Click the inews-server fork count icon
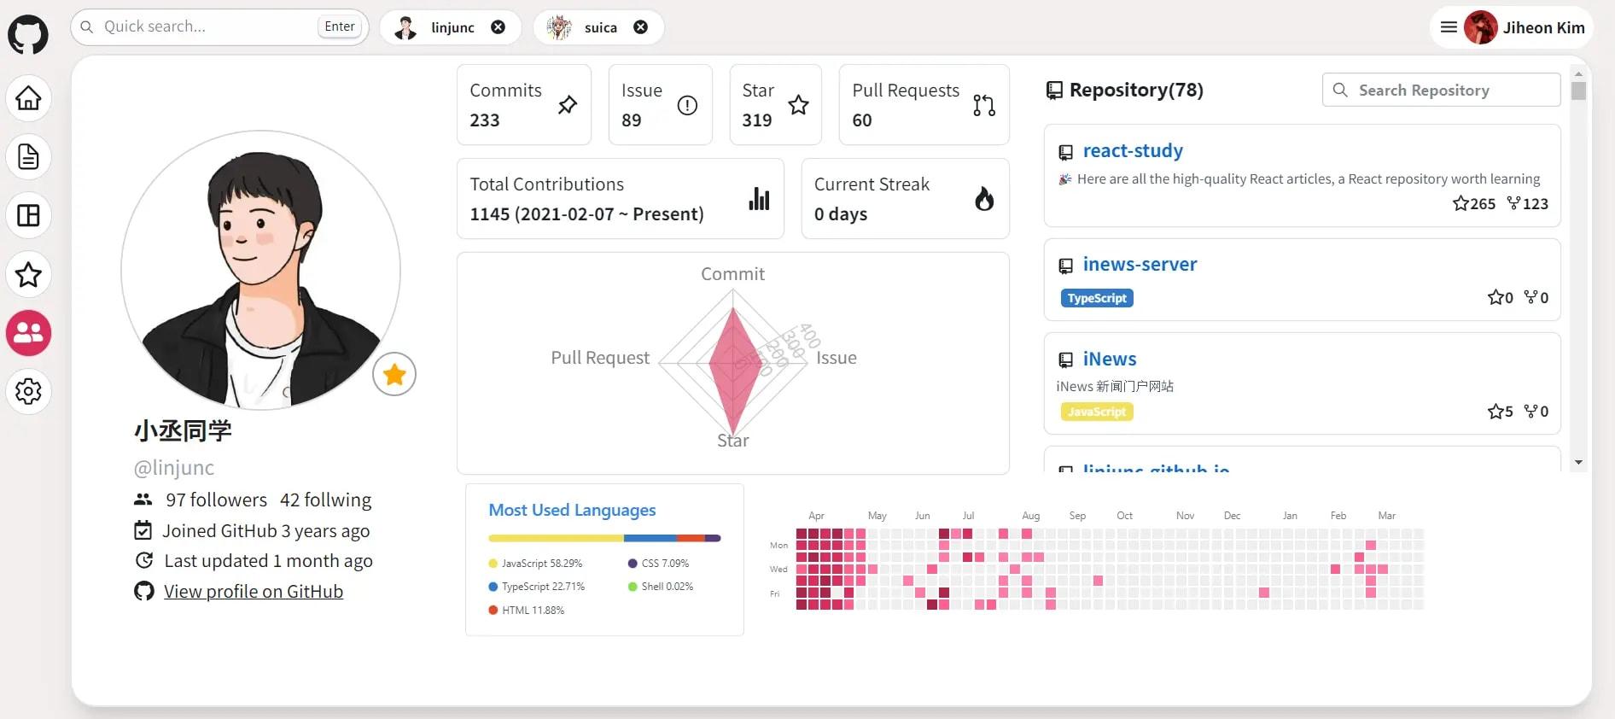 click(1530, 297)
